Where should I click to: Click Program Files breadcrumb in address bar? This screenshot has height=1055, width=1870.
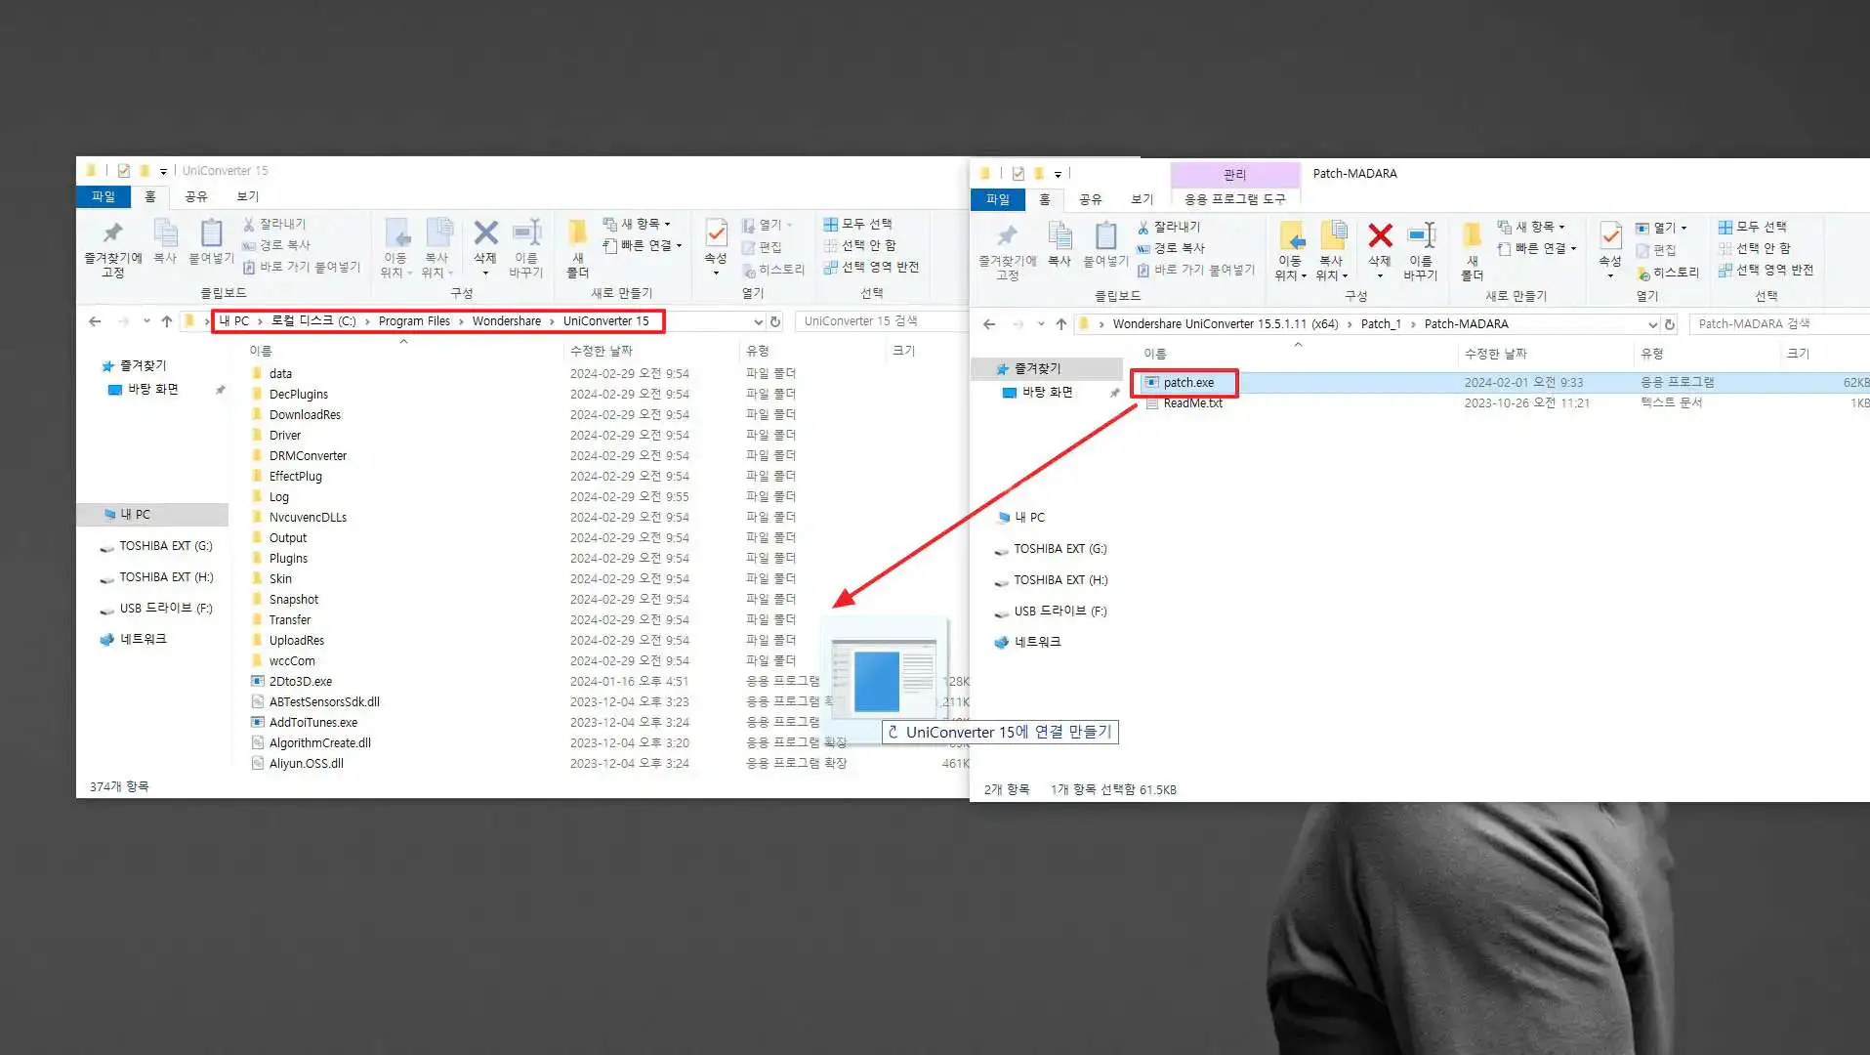click(414, 321)
